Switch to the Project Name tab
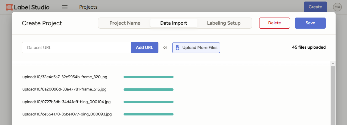The width and height of the screenshot is (347, 125). coord(125,23)
